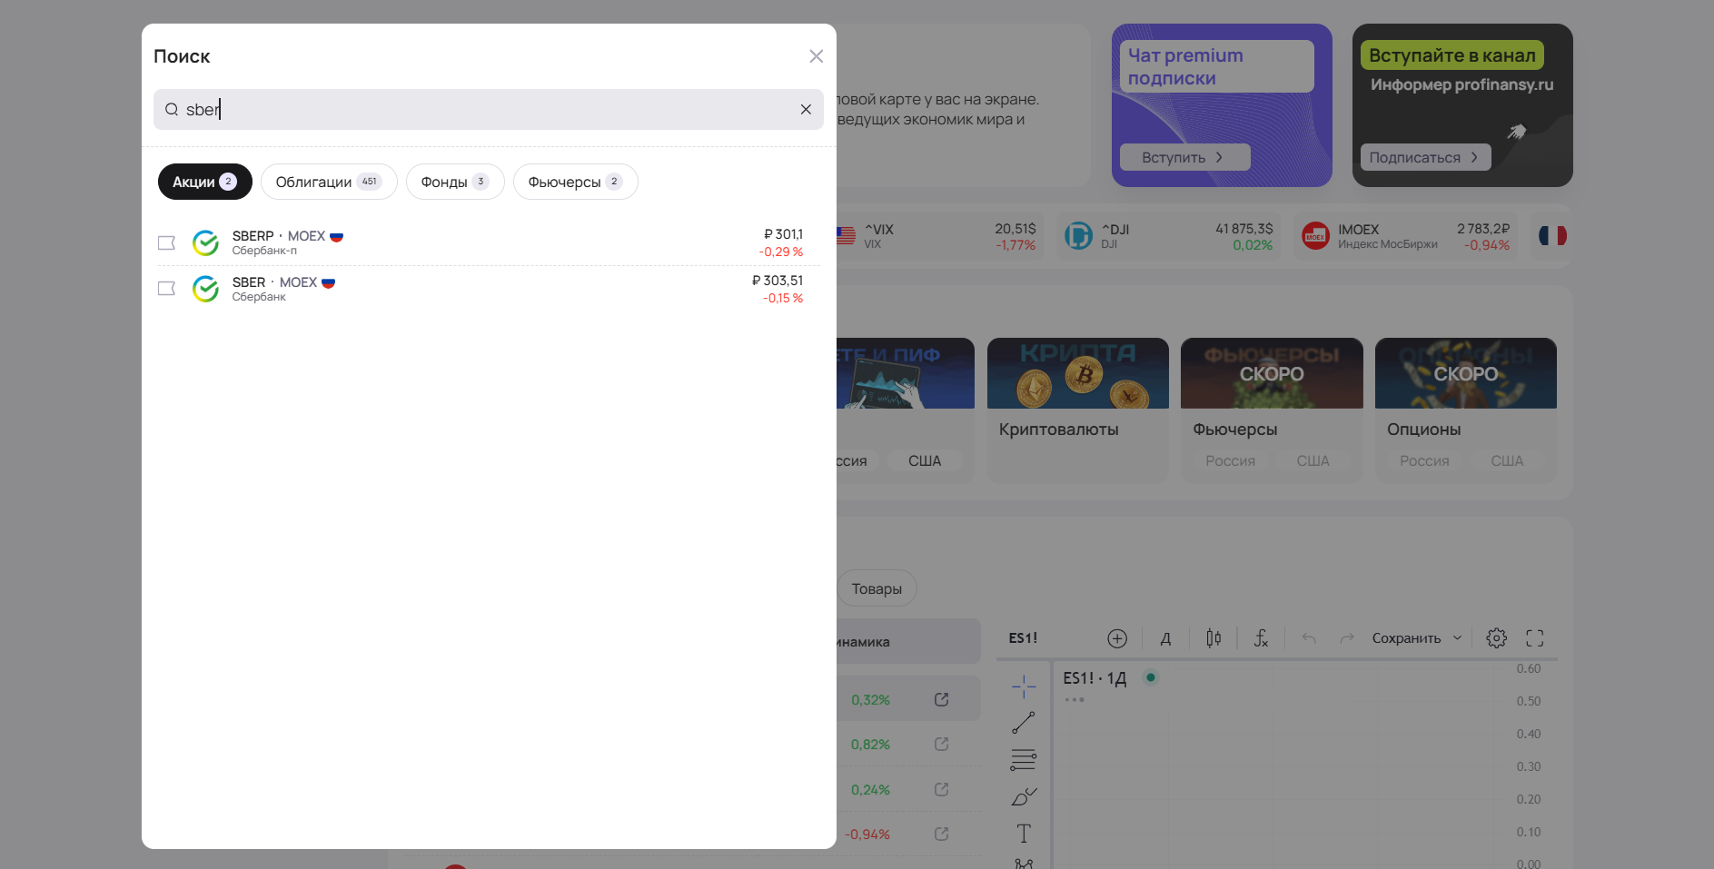The image size is (1714, 869).
Task: Open external link for -0,94% row
Action: (x=942, y=834)
